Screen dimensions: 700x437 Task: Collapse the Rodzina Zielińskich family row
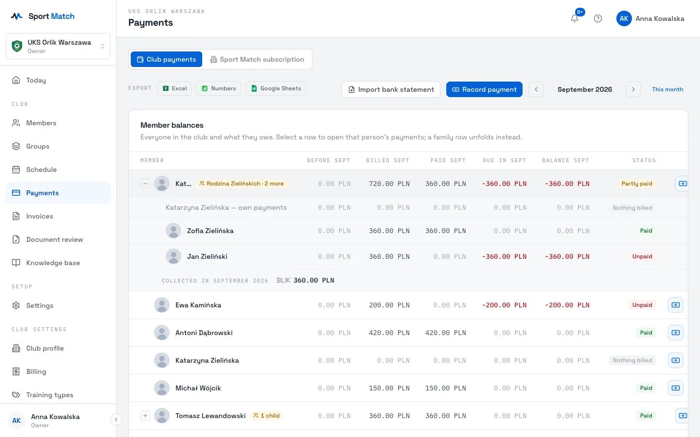[145, 184]
